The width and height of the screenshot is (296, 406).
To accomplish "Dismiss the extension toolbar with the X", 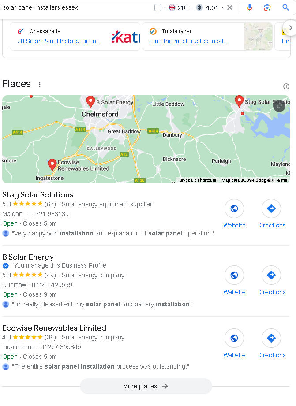I will tap(231, 7).
